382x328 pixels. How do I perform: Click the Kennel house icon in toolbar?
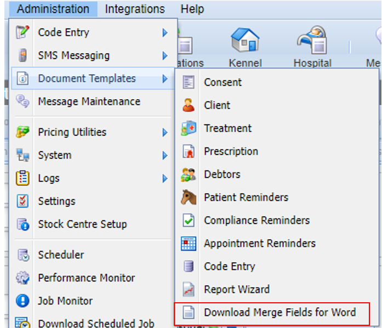[245, 42]
